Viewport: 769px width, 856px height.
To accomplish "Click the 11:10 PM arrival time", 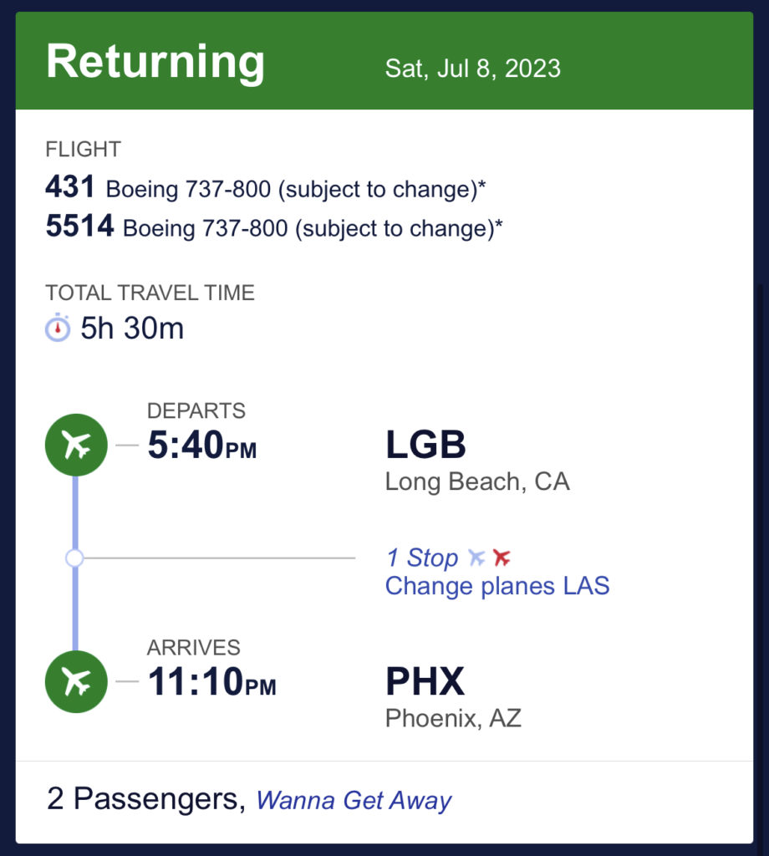I will coord(211,681).
